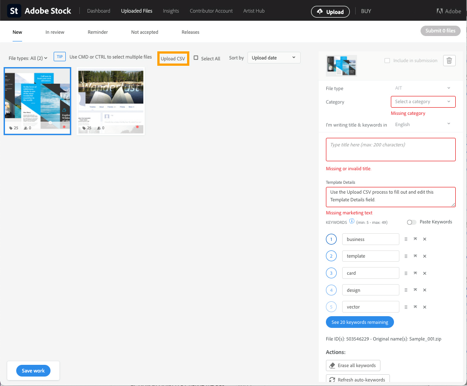Click the trash delete file icon
The width and height of the screenshot is (467, 386).
tap(449, 61)
